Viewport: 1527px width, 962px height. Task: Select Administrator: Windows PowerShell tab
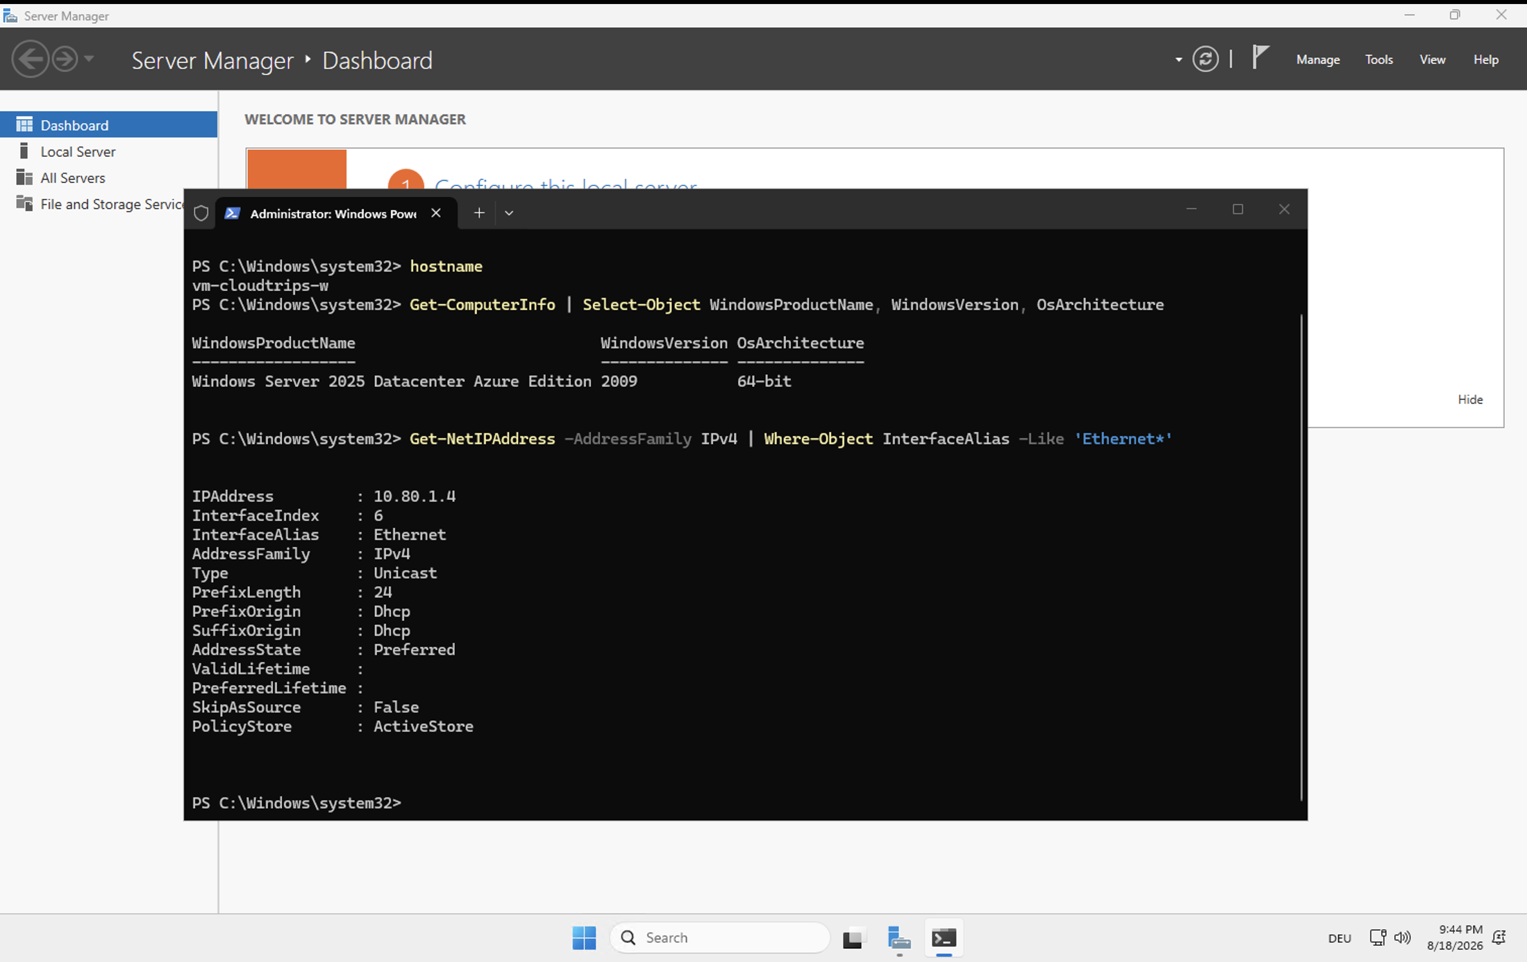coord(332,213)
